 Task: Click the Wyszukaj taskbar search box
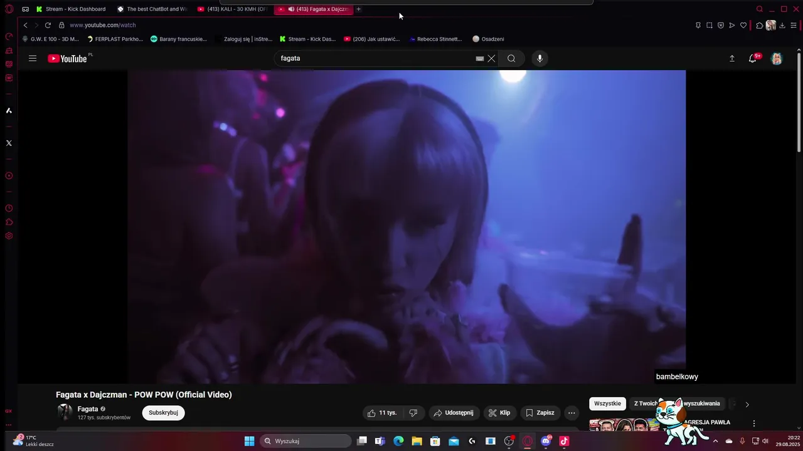click(x=306, y=441)
